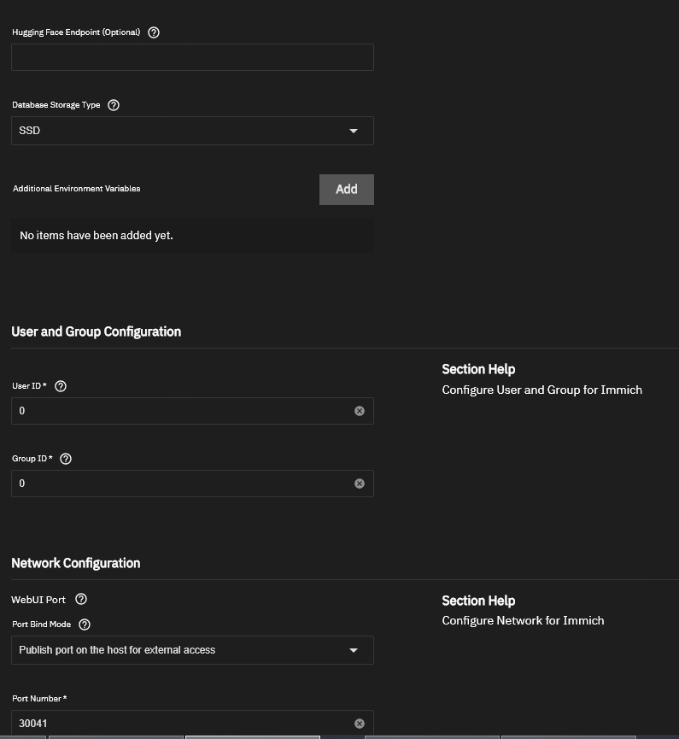This screenshot has height=739, width=679.
Task: Click into the Group ID input field
Action: click(x=179, y=484)
